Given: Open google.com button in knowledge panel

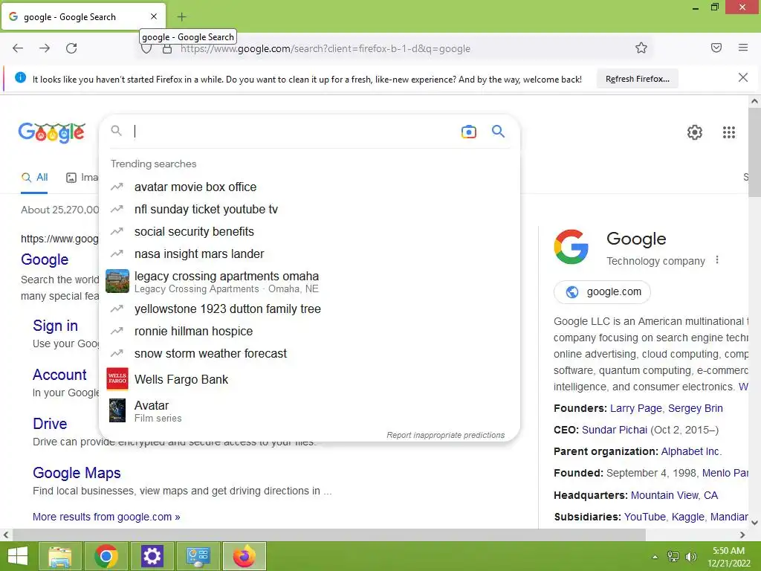Looking at the screenshot, I should point(602,291).
